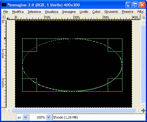Click the navigation cross-arrows icon
This screenshot has height=122, width=147.
(143, 111)
